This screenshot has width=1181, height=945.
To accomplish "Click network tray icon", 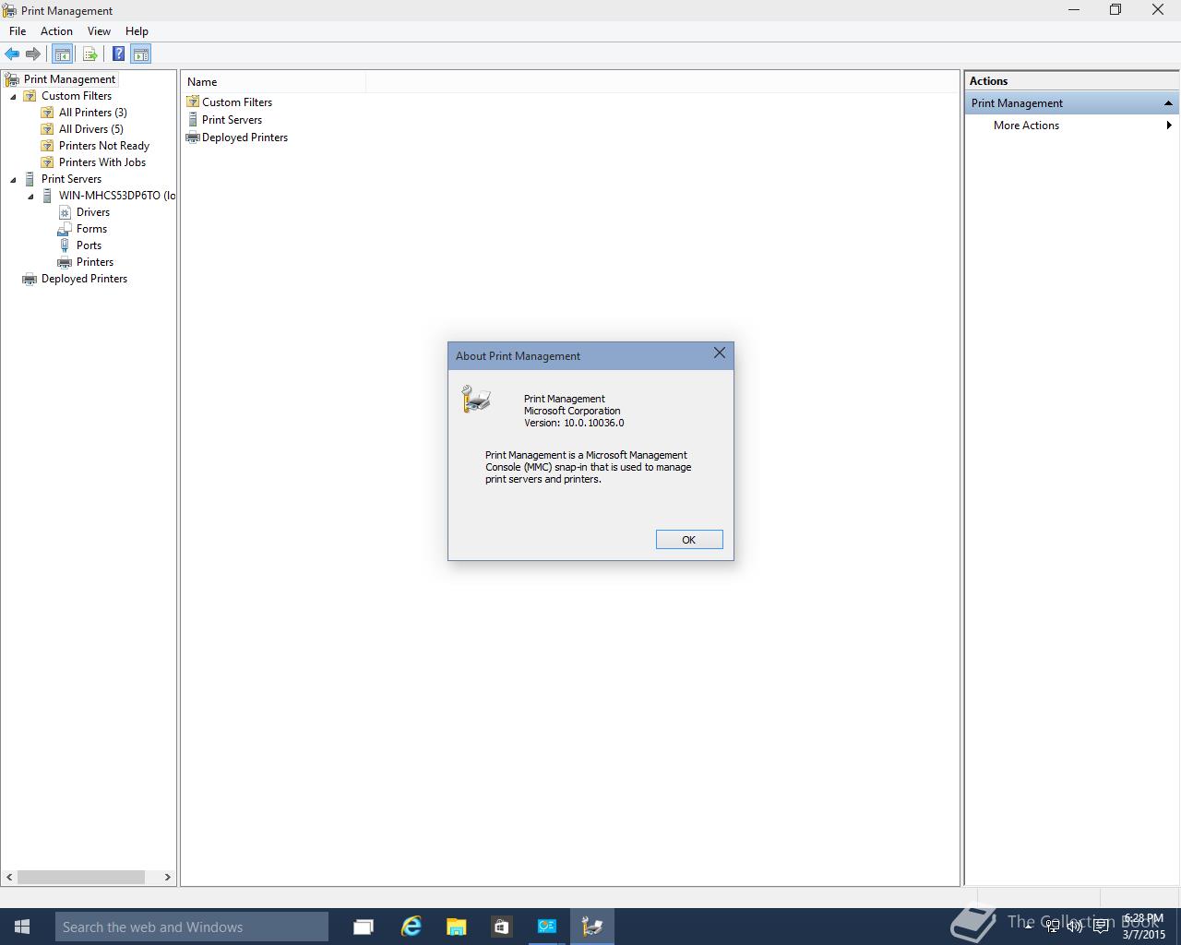I will click(x=1053, y=927).
